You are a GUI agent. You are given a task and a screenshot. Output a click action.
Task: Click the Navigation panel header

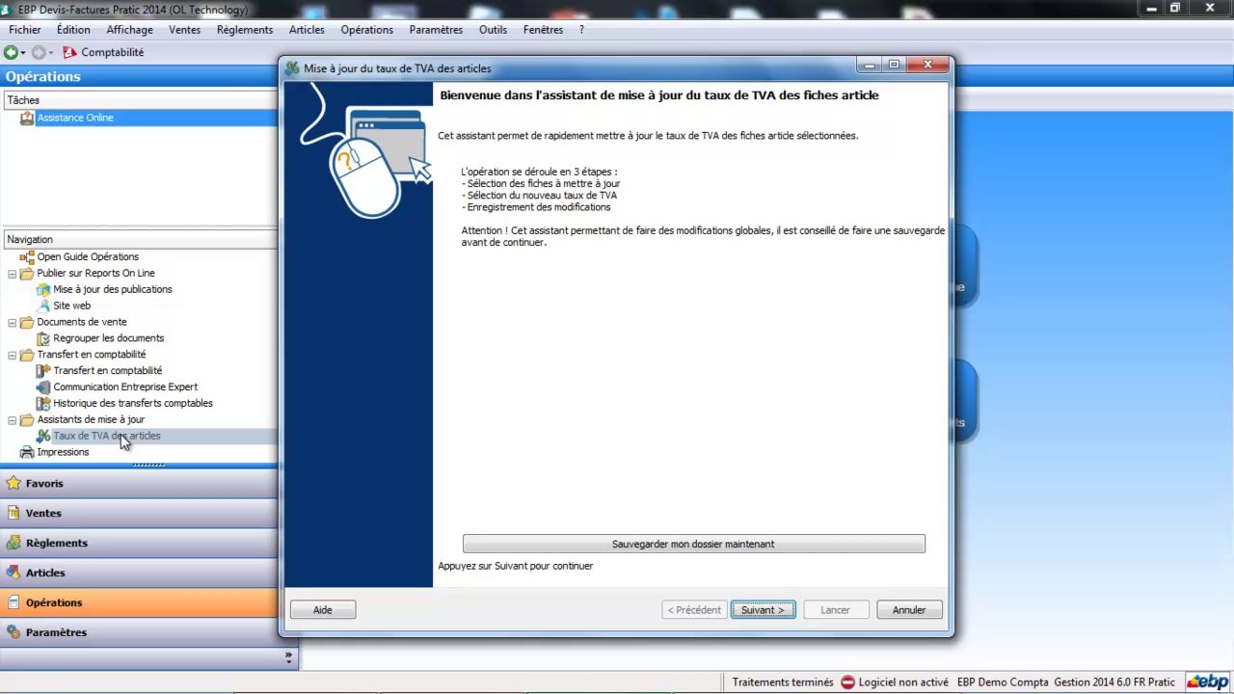point(139,240)
